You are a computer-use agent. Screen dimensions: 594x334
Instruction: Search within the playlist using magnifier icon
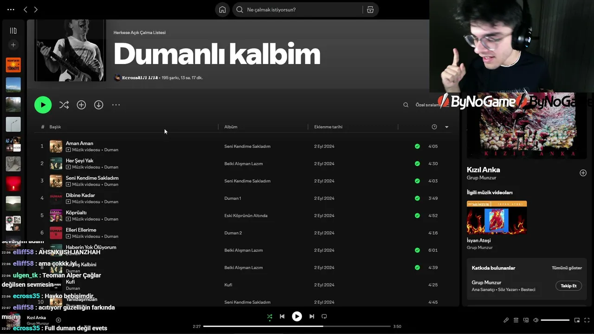click(x=406, y=105)
